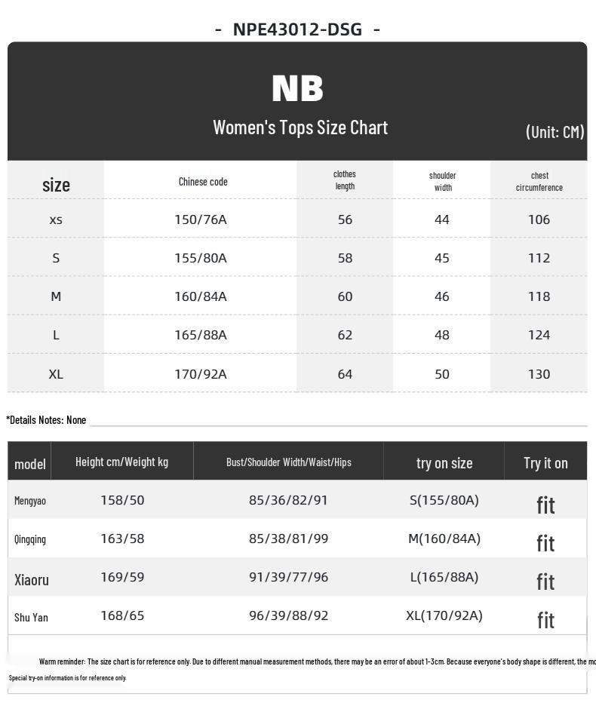Click the Warm reminder text
This screenshot has height=709, width=596.
[317, 661]
